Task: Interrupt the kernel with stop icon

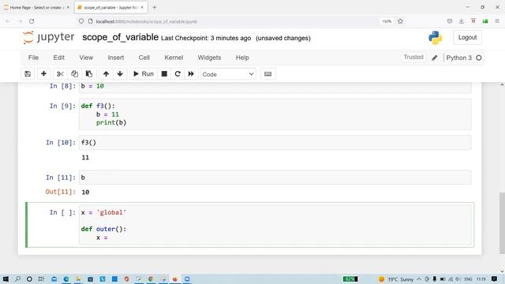Action: point(164,74)
